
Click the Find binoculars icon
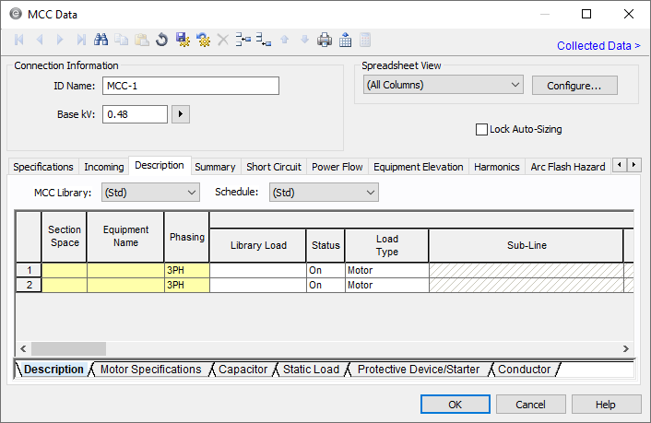[x=101, y=40]
